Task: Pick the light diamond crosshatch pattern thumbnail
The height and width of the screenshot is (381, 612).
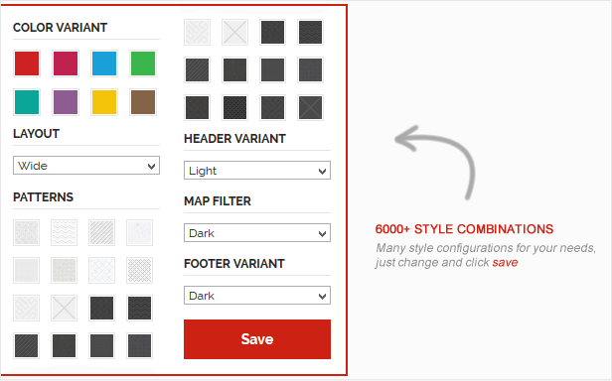Action: [139, 270]
